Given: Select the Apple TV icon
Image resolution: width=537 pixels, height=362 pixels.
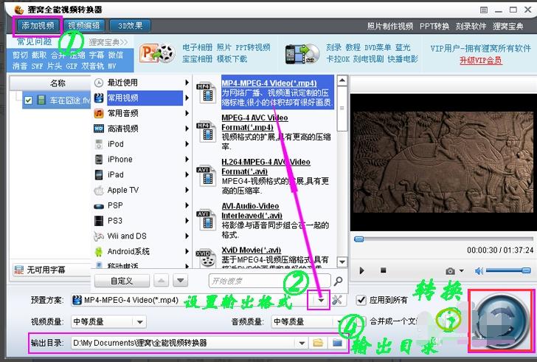Looking at the screenshot, I should pos(99,190).
